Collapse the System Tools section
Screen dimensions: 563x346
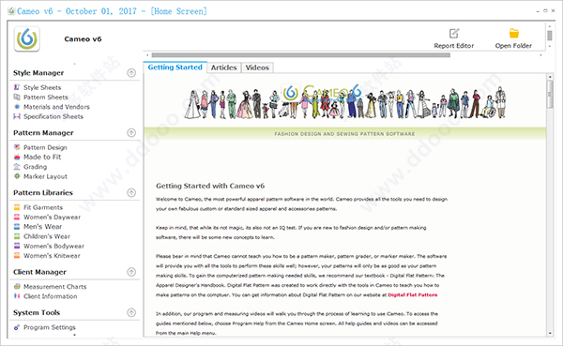tap(131, 312)
